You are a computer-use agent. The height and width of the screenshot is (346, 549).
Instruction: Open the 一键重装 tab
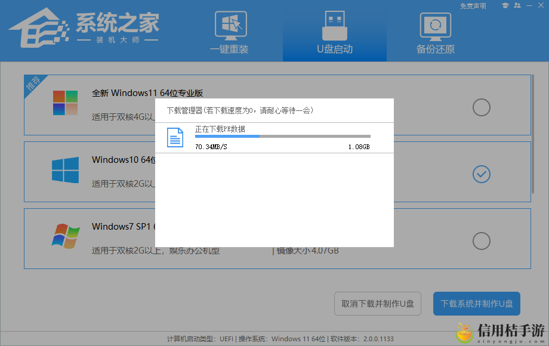230,33
